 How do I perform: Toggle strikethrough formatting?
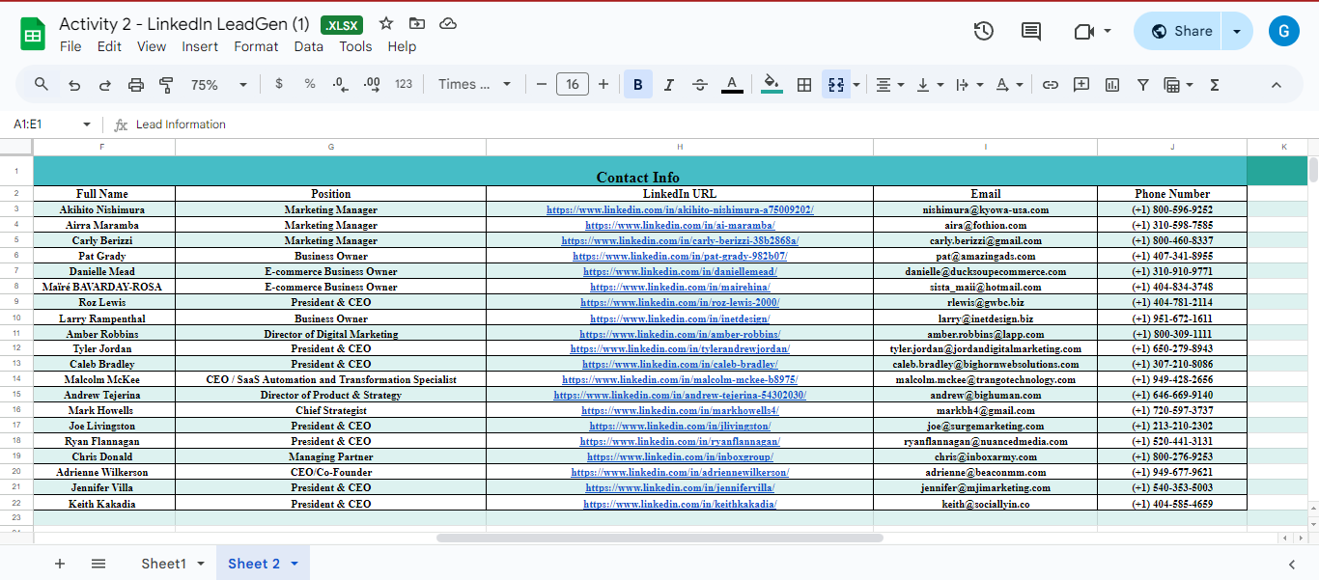point(700,85)
